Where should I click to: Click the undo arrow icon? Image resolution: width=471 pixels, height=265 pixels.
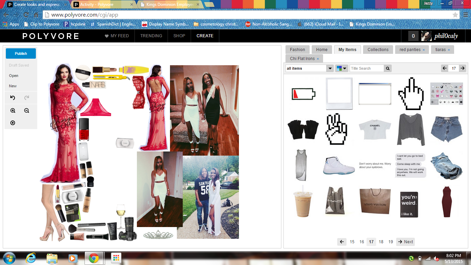coord(13,98)
